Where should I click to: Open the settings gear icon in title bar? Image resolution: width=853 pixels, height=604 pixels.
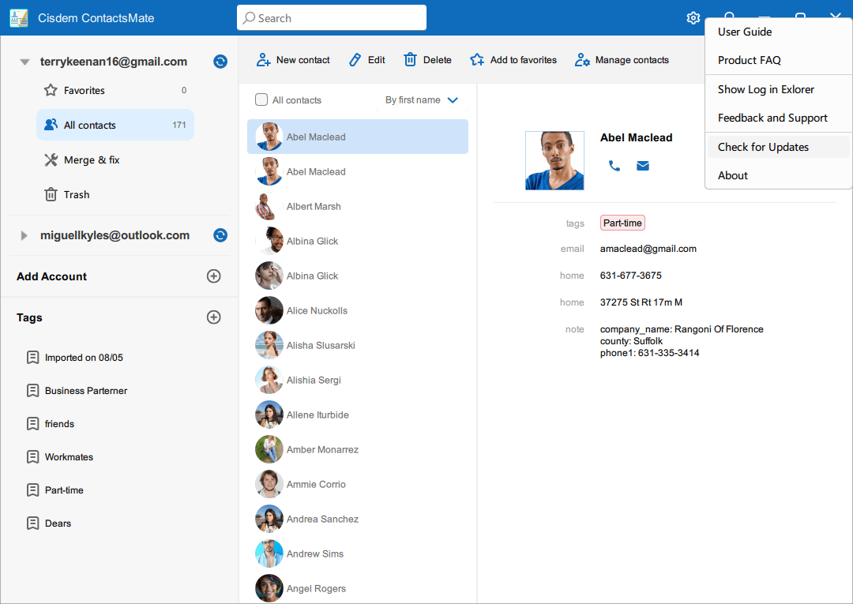(x=693, y=18)
